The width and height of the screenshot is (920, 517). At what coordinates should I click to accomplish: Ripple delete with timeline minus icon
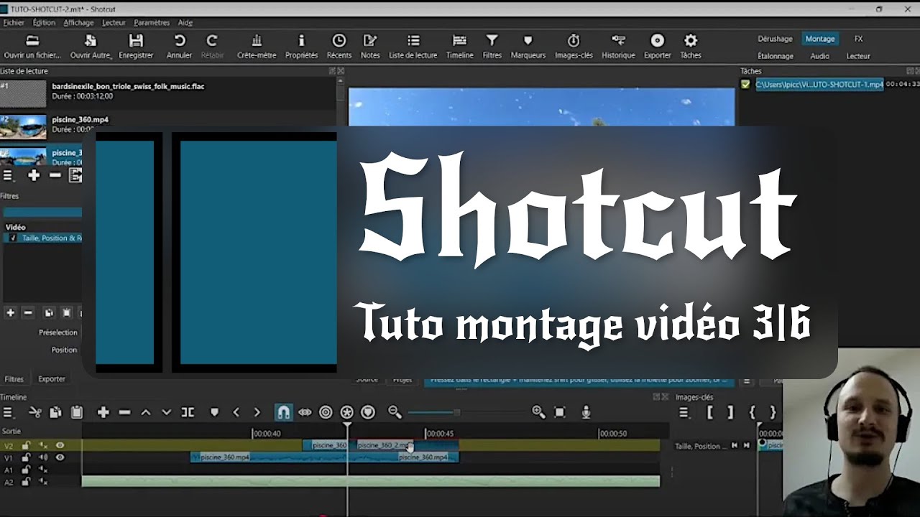(124, 412)
